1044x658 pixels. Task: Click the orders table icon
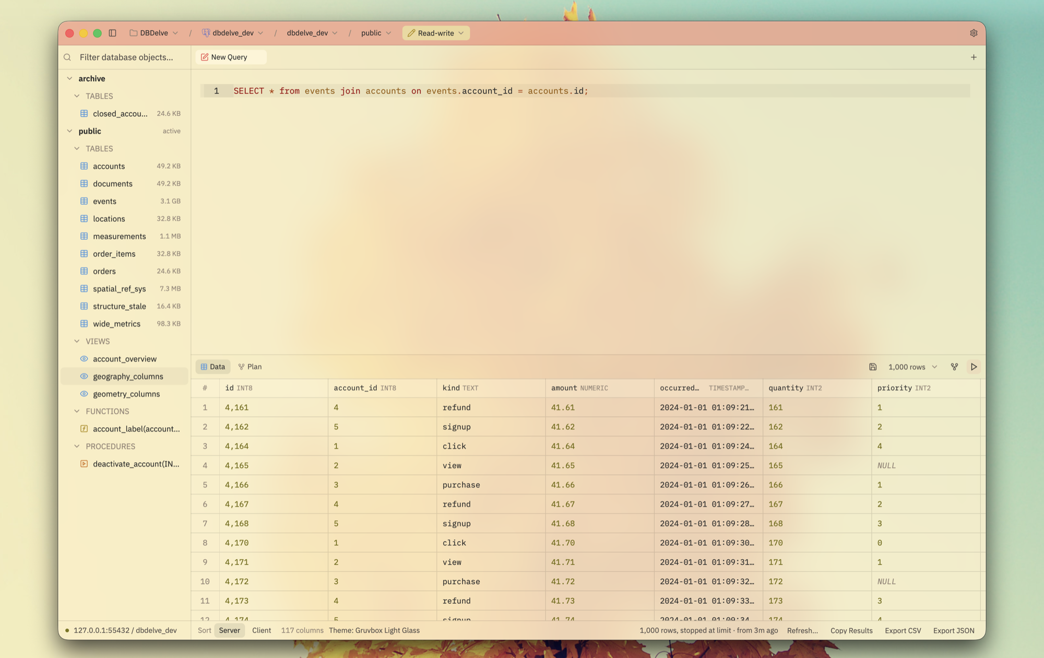(x=84, y=271)
